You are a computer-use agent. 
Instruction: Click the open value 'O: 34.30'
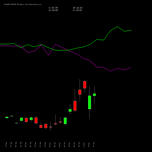[53, 10]
